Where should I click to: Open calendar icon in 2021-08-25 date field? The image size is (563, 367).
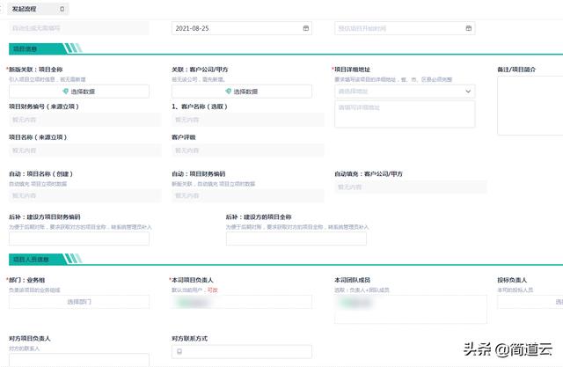306,28
